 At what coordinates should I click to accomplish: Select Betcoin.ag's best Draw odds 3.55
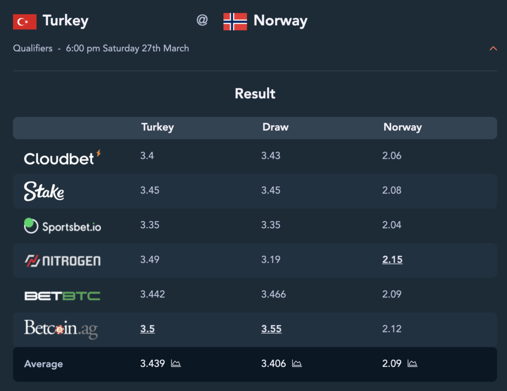point(271,329)
